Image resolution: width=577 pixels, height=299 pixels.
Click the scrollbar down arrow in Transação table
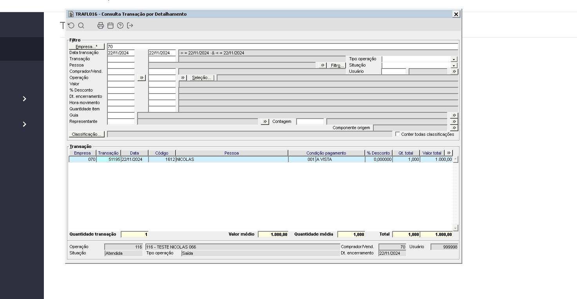455,228
